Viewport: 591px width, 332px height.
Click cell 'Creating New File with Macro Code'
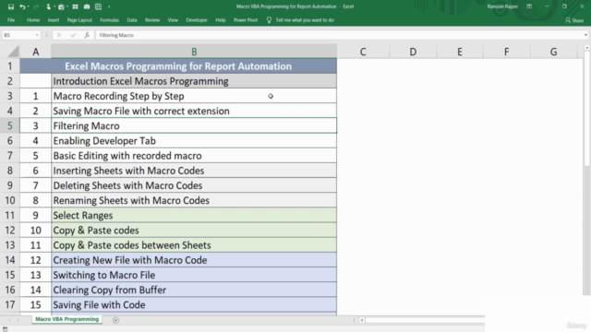194,260
